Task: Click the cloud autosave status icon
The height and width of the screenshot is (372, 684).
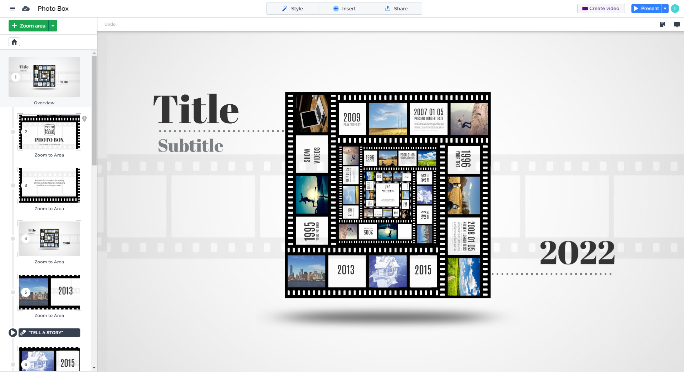Action: pos(25,8)
